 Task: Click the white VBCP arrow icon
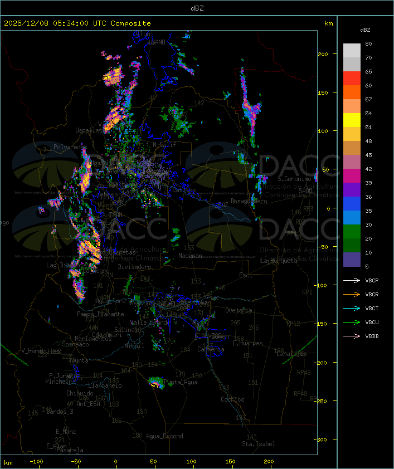pos(352,280)
